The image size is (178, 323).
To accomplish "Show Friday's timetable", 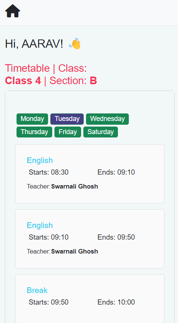I will (68, 132).
